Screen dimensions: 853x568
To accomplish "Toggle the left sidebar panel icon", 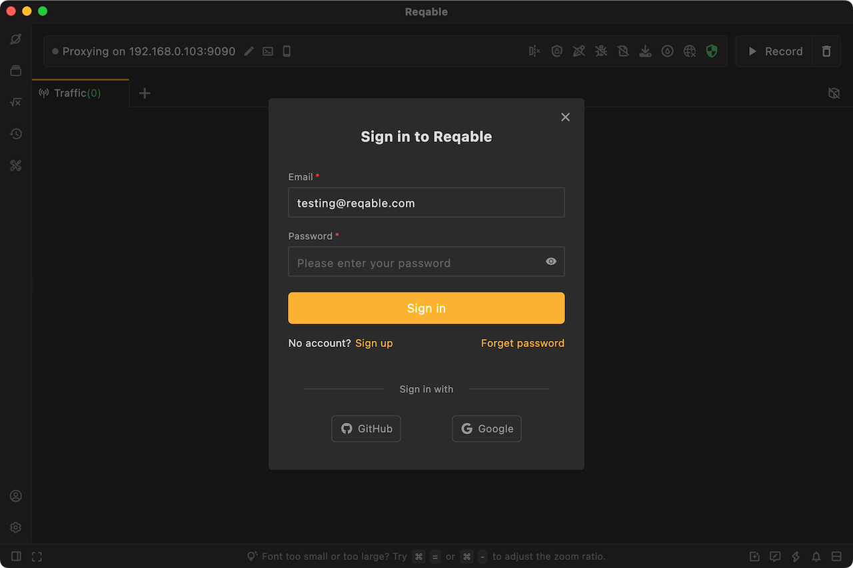I will point(16,557).
